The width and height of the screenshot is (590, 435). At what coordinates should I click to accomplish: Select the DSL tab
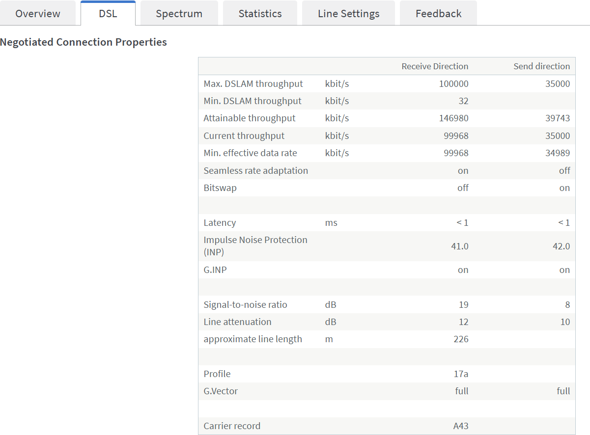click(x=108, y=13)
